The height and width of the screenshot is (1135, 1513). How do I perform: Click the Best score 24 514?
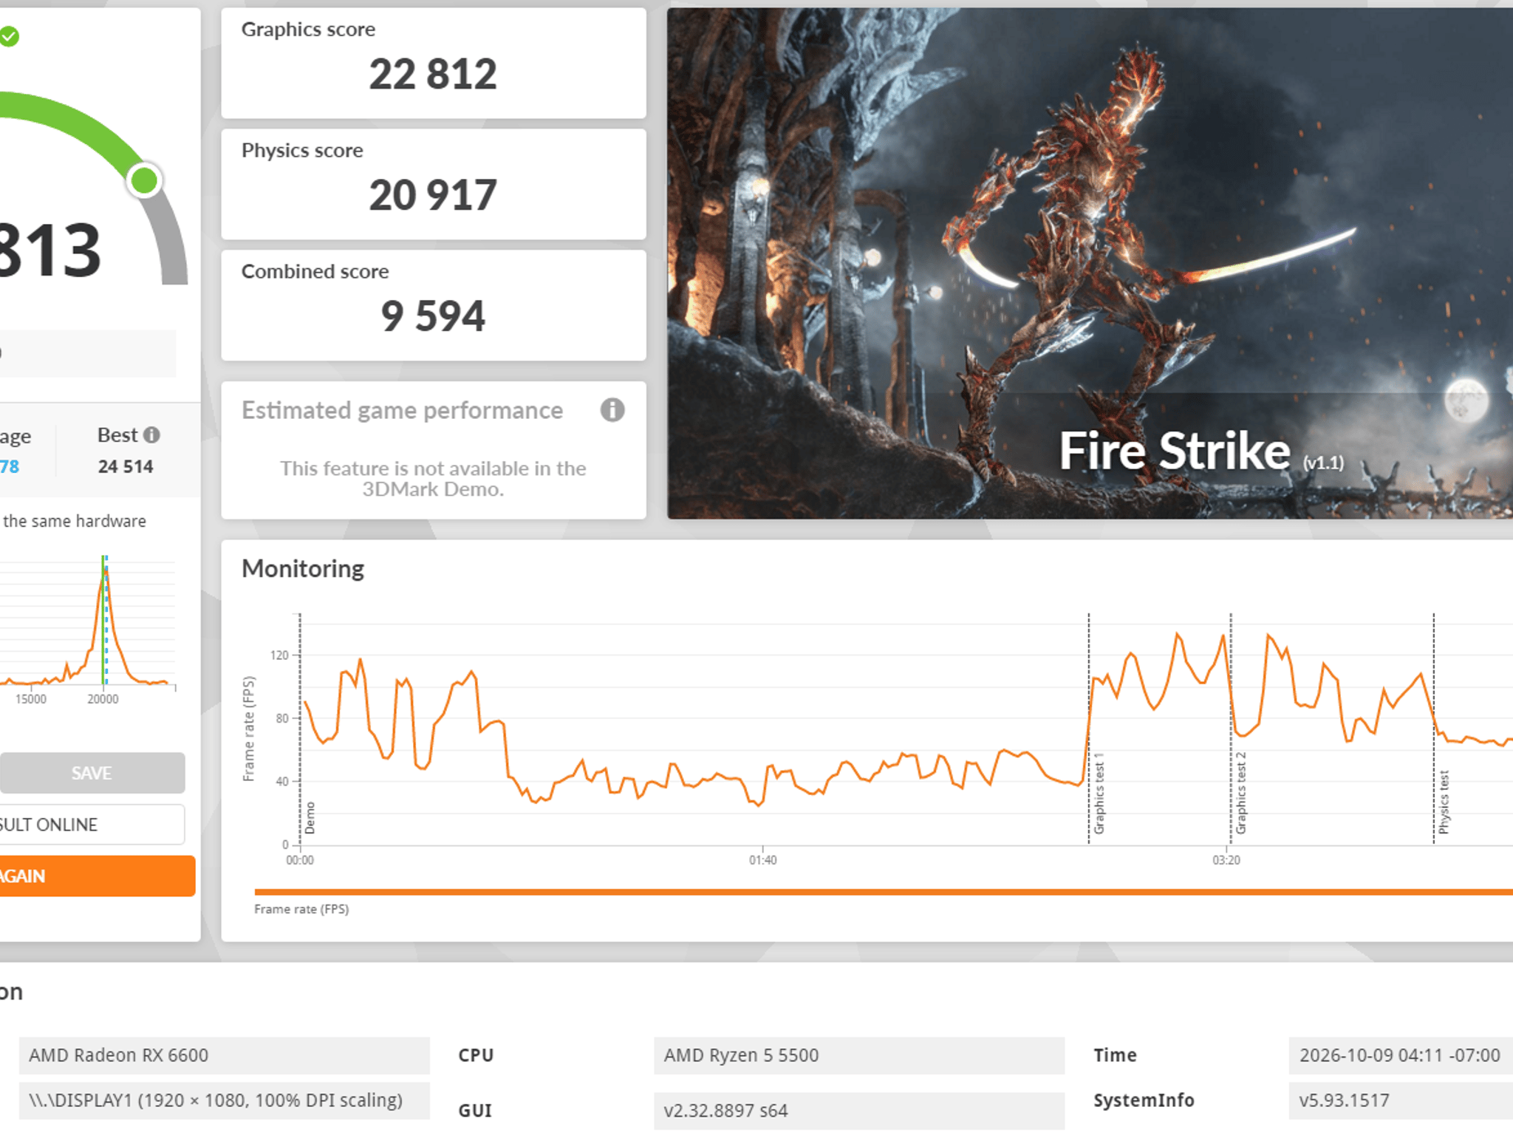126,466
